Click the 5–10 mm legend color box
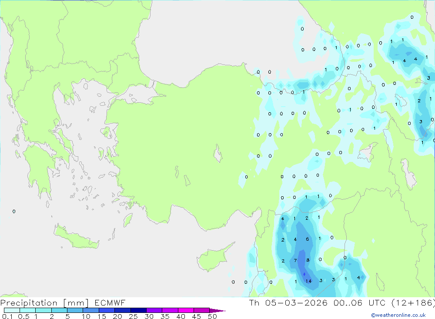Image resolution: width=435 pixels, height=319 pixels. click(75, 310)
